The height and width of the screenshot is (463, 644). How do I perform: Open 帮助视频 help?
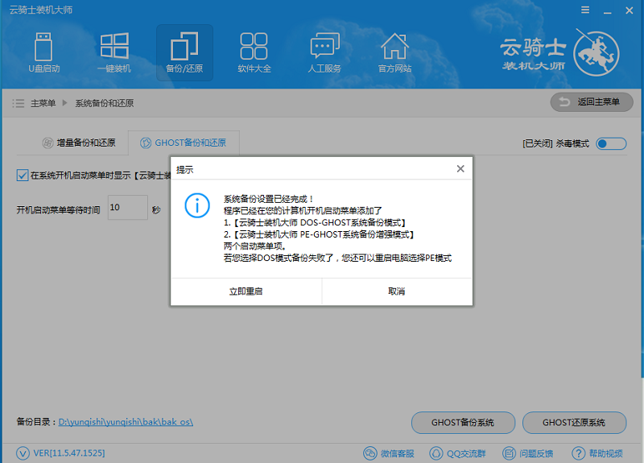click(x=597, y=453)
